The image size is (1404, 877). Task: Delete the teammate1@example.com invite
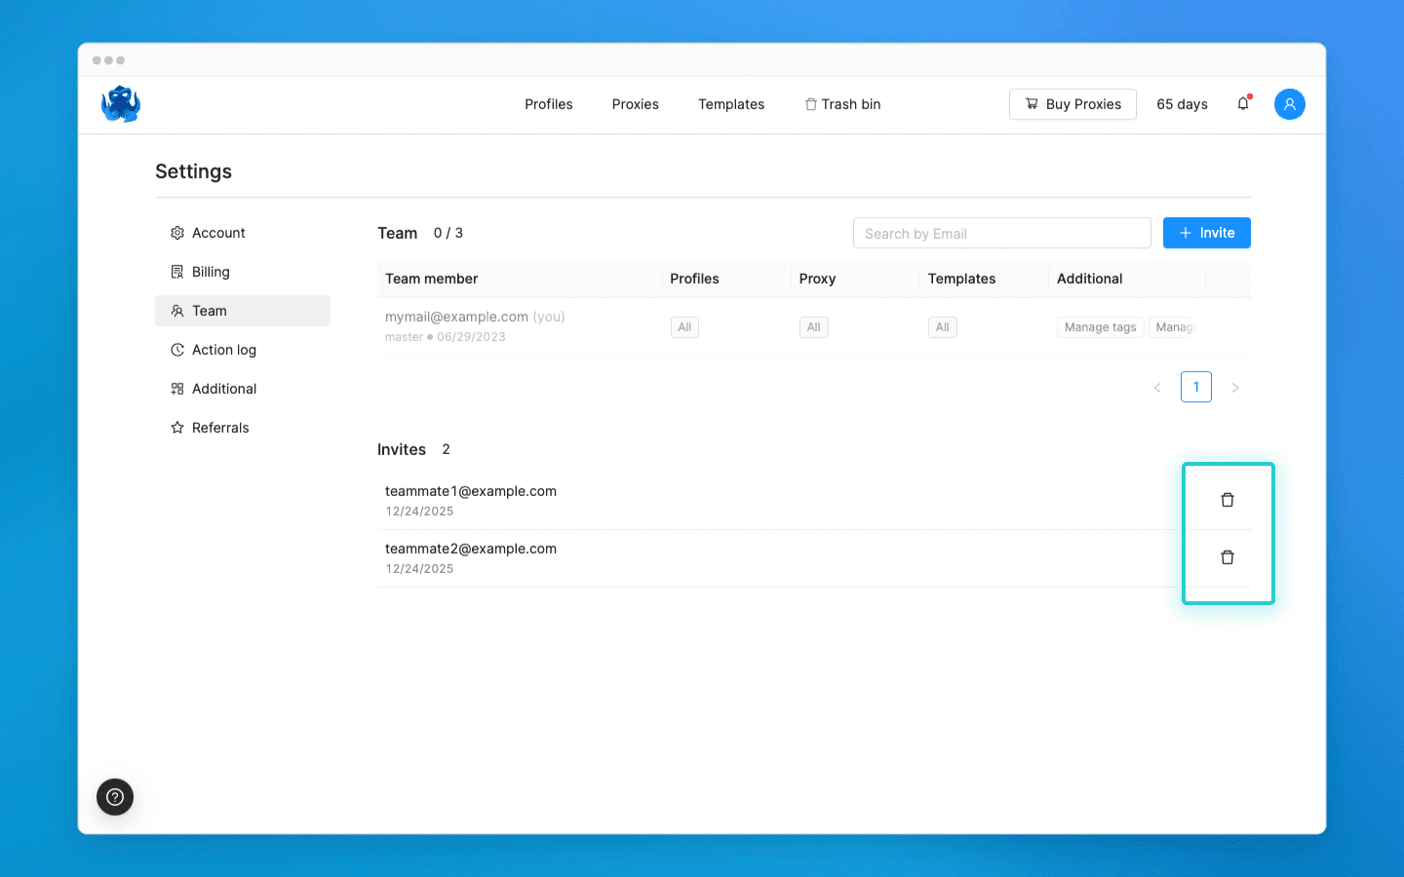1228,500
